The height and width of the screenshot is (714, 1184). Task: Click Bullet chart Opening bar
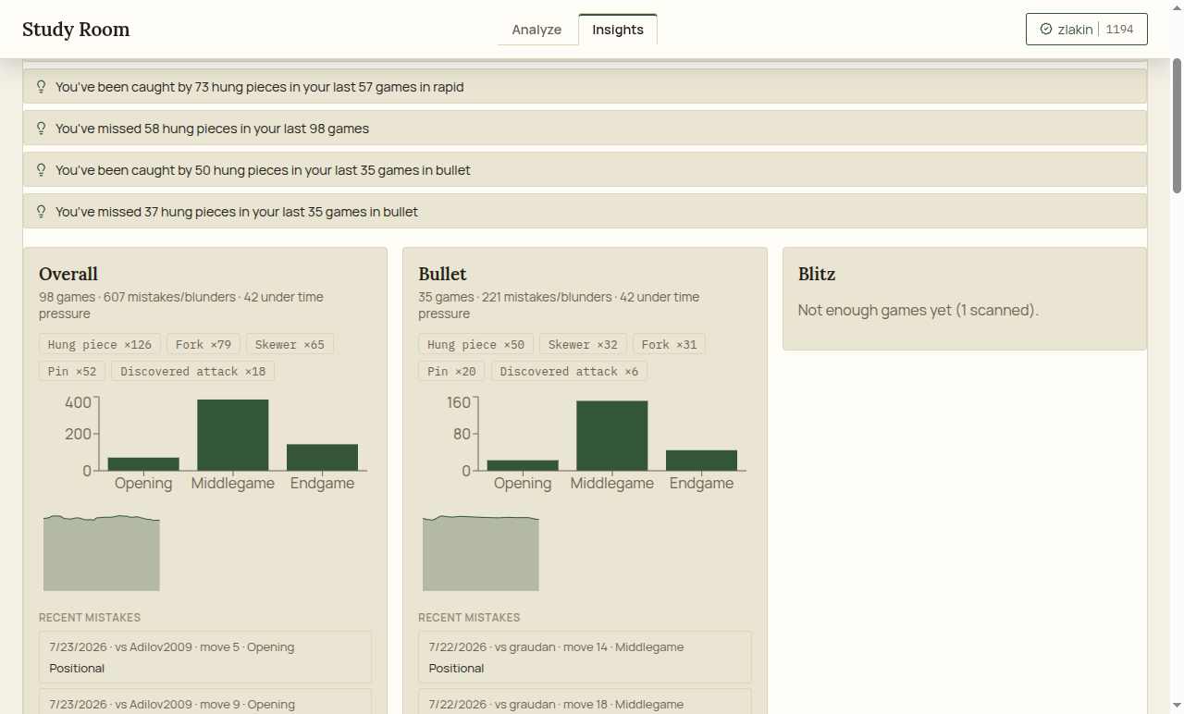pyautogui.click(x=523, y=465)
